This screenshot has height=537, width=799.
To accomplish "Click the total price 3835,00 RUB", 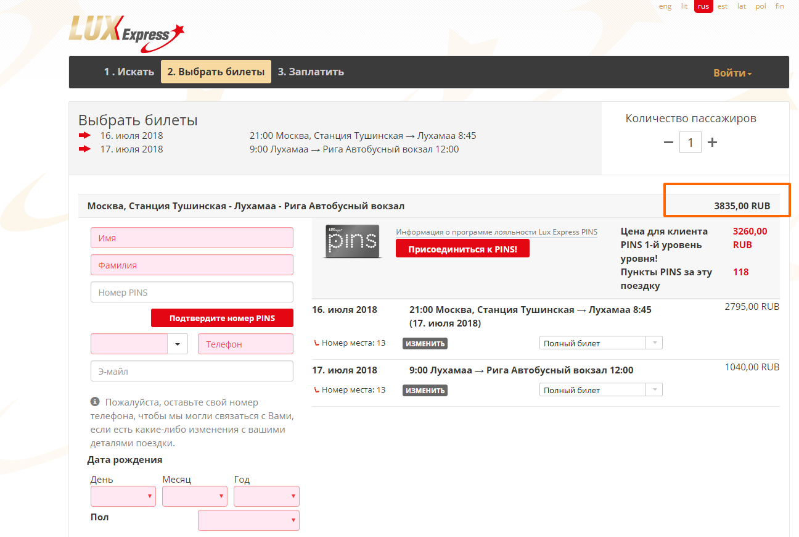I will tap(742, 206).
